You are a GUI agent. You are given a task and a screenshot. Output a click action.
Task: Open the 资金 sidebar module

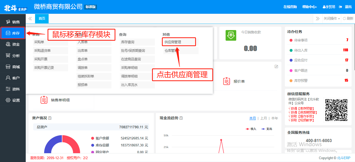pyautogui.click(x=13, y=44)
